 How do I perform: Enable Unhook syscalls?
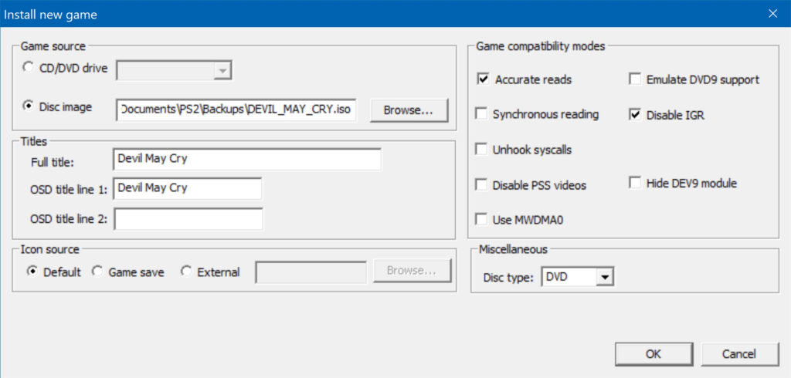tap(482, 150)
